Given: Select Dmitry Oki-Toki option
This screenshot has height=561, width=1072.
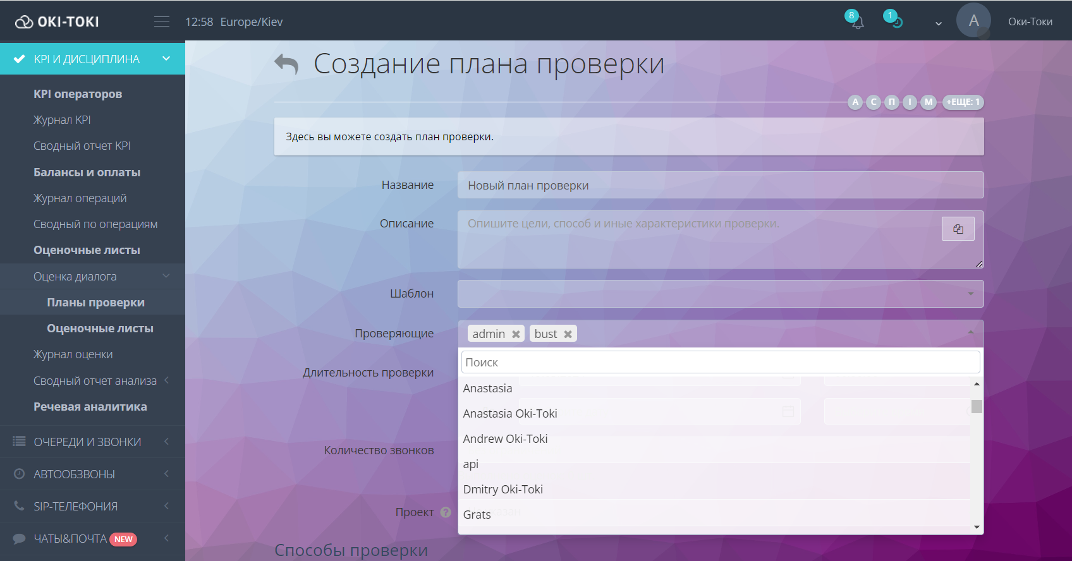Looking at the screenshot, I should [x=714, y=489].
